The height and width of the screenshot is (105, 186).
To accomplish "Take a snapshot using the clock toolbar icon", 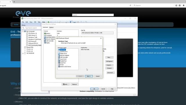I will coord(60,22).
